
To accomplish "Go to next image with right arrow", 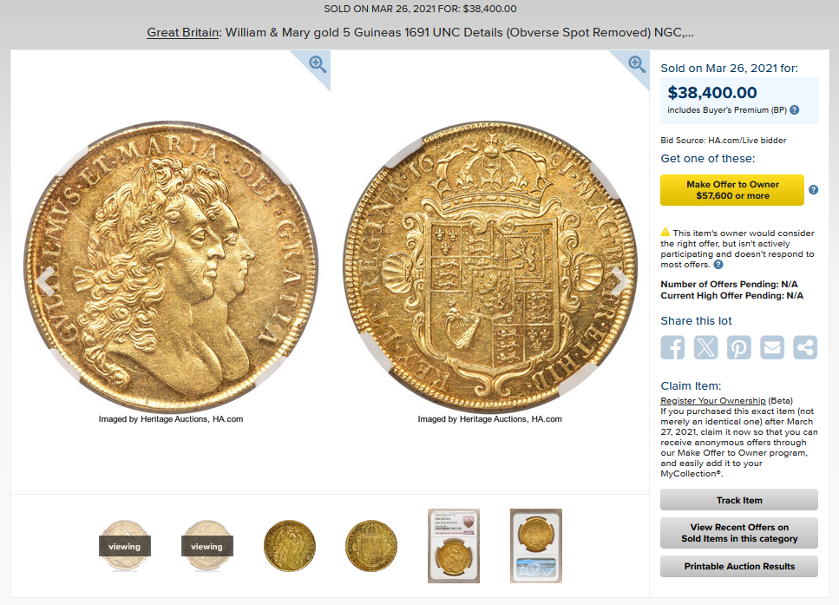I will [x=619, y=280].
